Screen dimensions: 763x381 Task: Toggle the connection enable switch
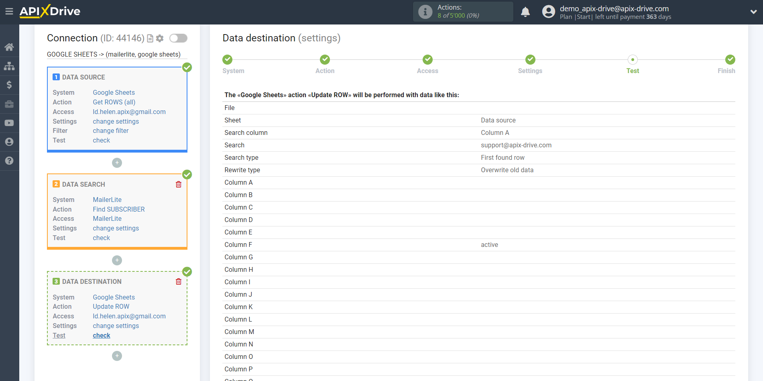178,38
